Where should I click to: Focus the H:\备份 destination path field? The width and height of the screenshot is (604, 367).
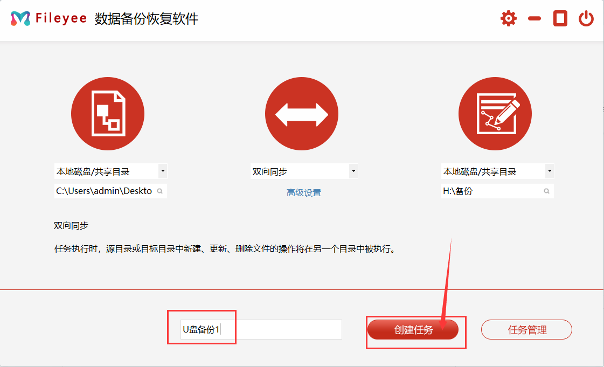pos(490,191)
